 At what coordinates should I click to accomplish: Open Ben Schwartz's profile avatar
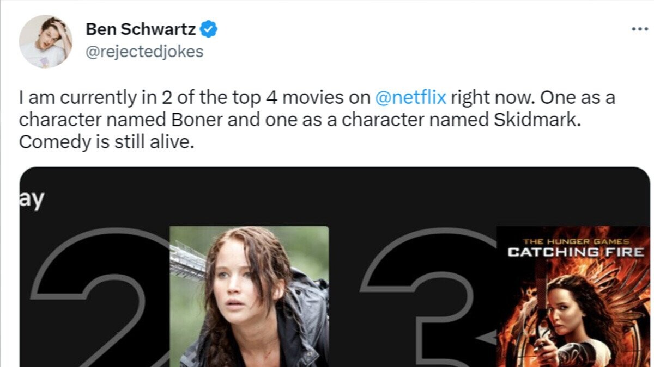coord(46,41)
